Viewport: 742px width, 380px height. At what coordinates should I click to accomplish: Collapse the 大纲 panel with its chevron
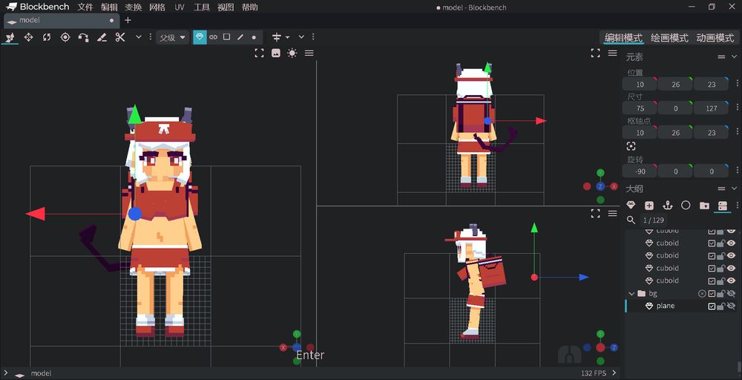click(x=734, y=189)
